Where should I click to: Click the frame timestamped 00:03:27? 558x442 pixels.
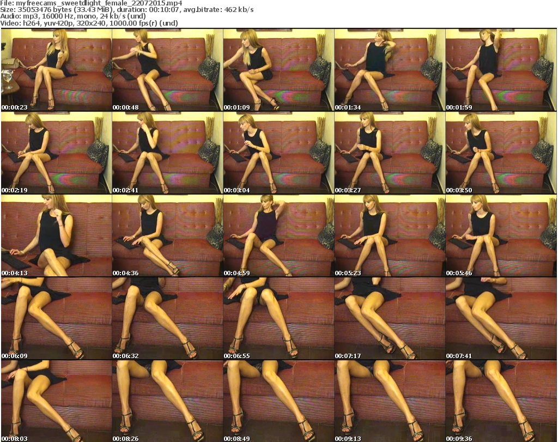[x=390, y=153]
